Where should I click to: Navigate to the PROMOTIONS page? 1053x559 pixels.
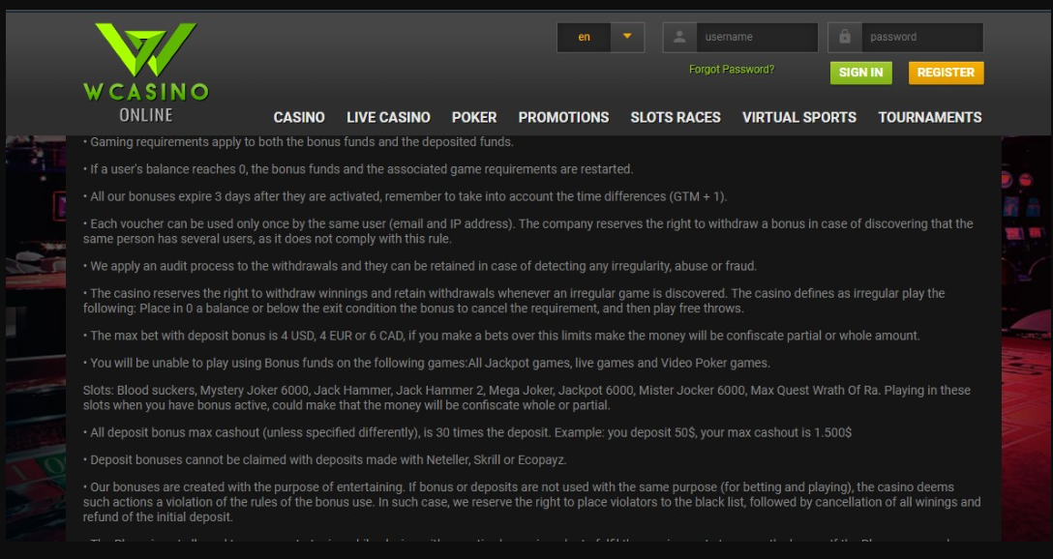point(563,117)
